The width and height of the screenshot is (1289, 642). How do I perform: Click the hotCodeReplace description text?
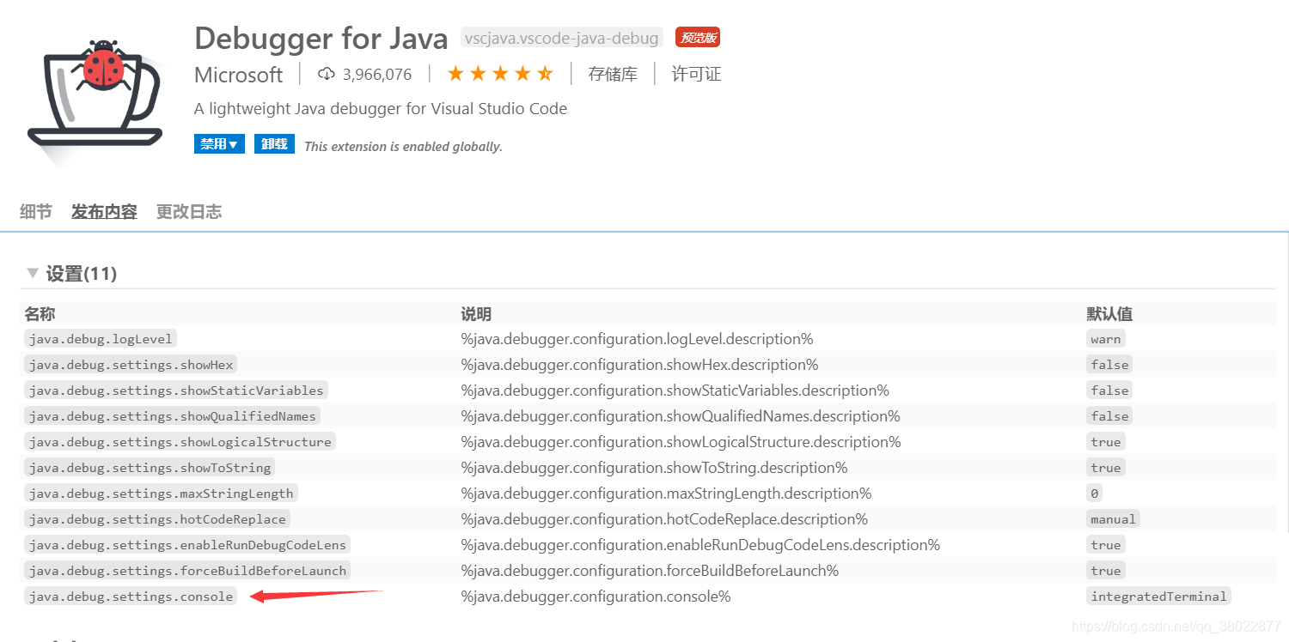(664, 519)
